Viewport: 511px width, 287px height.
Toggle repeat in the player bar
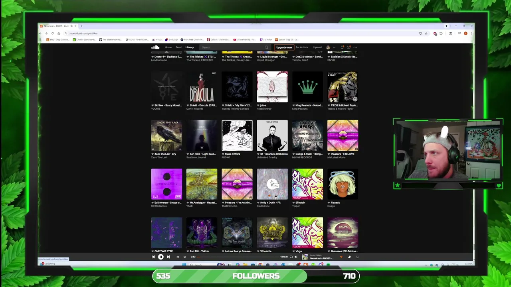185,257
